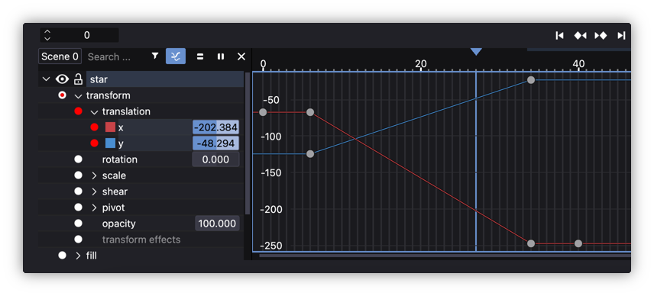This screenshot has height=296, width=654.
Task: Select the red x keyframe at frame 40
Action: tap(578, 243)
